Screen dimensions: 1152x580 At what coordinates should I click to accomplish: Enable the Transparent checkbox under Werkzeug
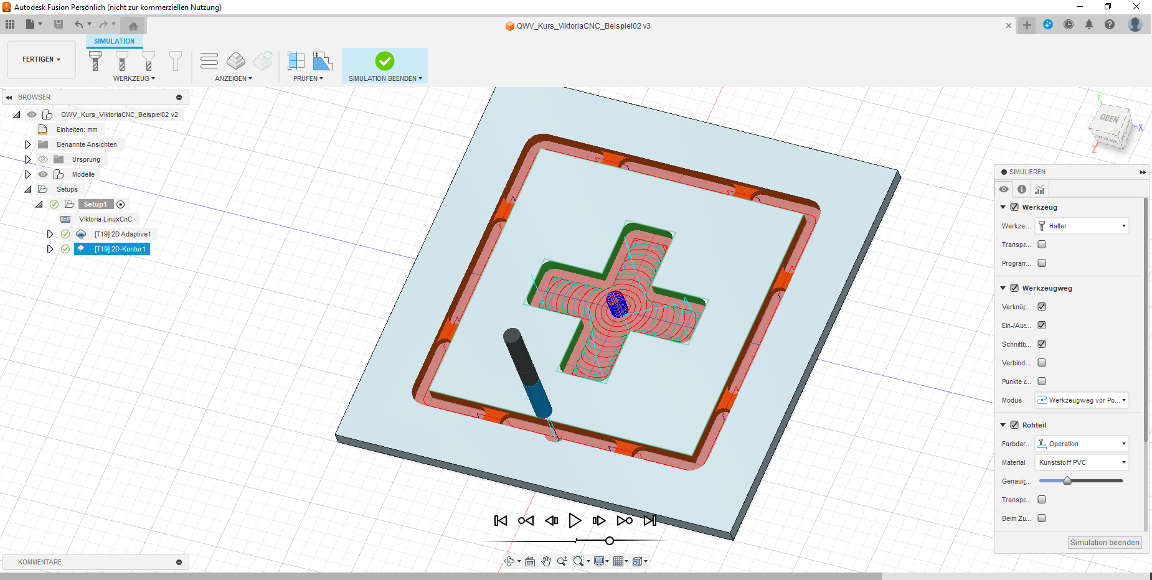(x=1042, y=245)
